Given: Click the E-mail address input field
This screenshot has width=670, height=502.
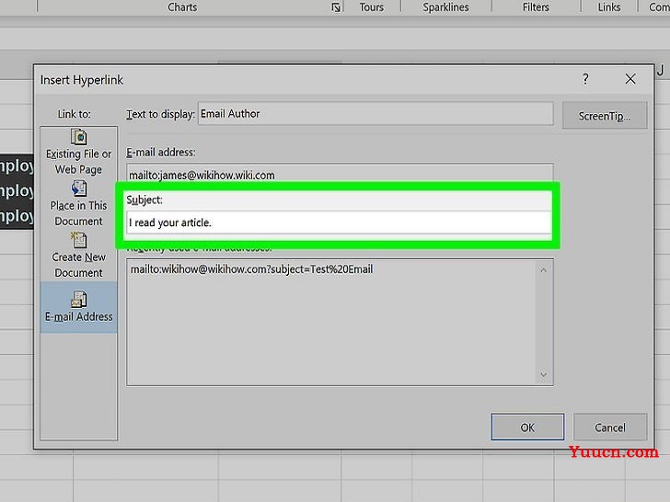Looking at the screenshot, I should (x=340, y=174).
